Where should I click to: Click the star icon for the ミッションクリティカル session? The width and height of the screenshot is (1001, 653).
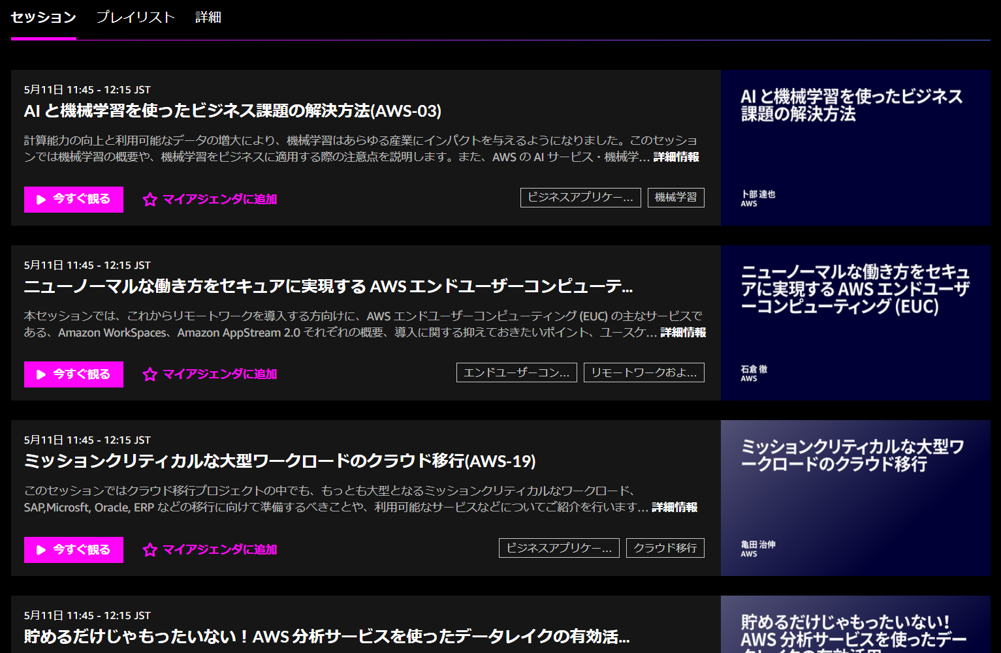point(150,550)
